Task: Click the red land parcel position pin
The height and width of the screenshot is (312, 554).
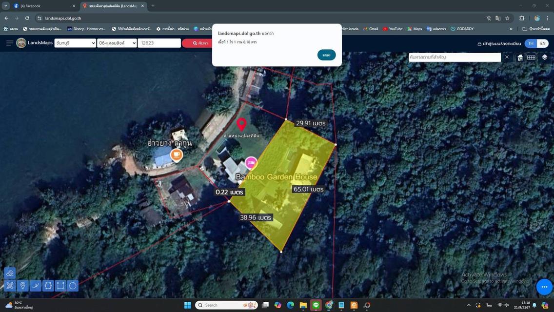Action: point(241,124)
